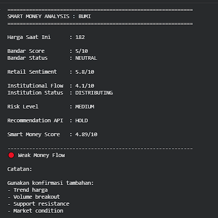Click the HOLD recommendation text
The width and height of the screenshot is (218, 218).
[x=81, y=120]
